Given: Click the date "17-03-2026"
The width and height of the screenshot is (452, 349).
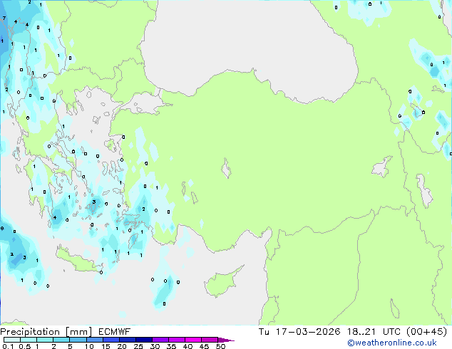Looking at the screenshot, I should point(308,332).
